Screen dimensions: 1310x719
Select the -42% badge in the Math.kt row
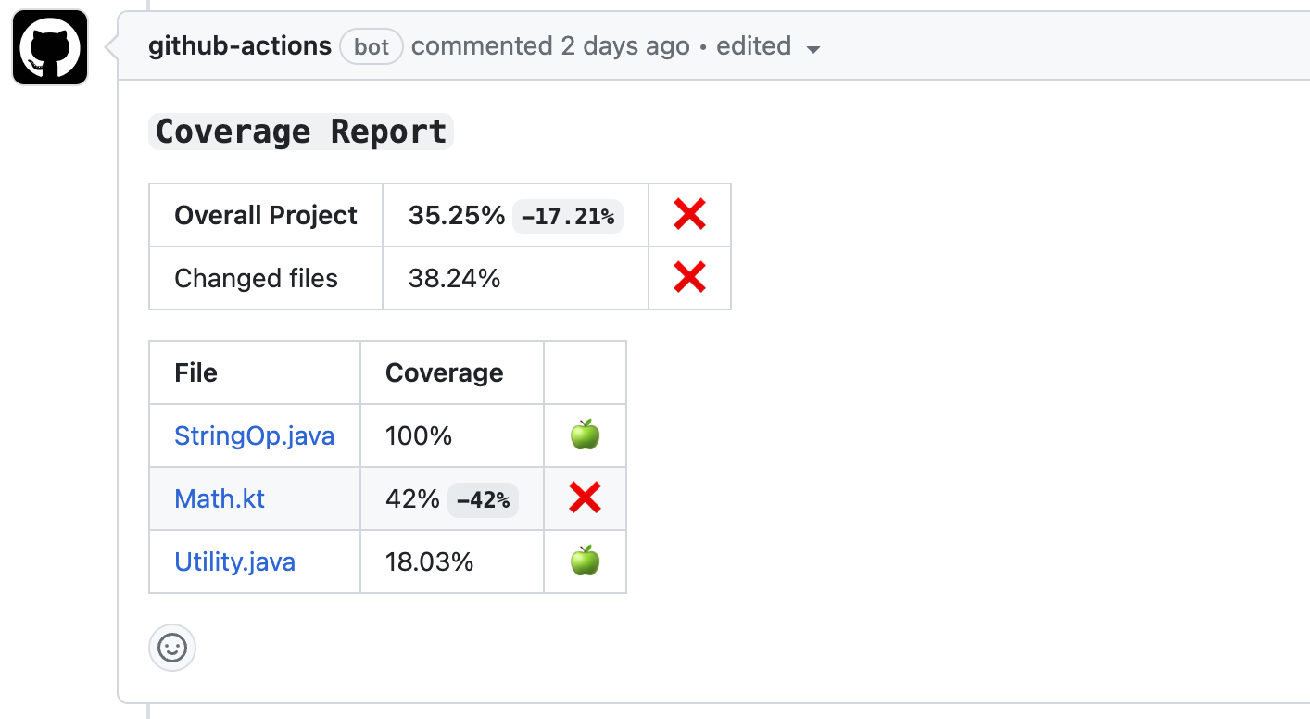pyautogui.click(x=483, y=500)
